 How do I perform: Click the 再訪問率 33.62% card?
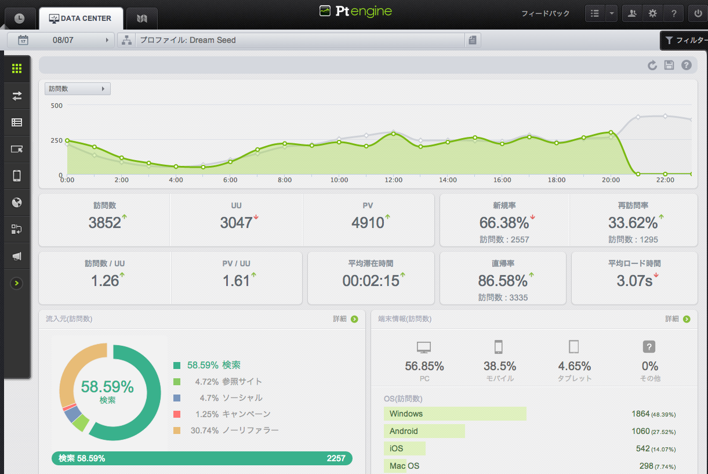(x=634, y=220)
